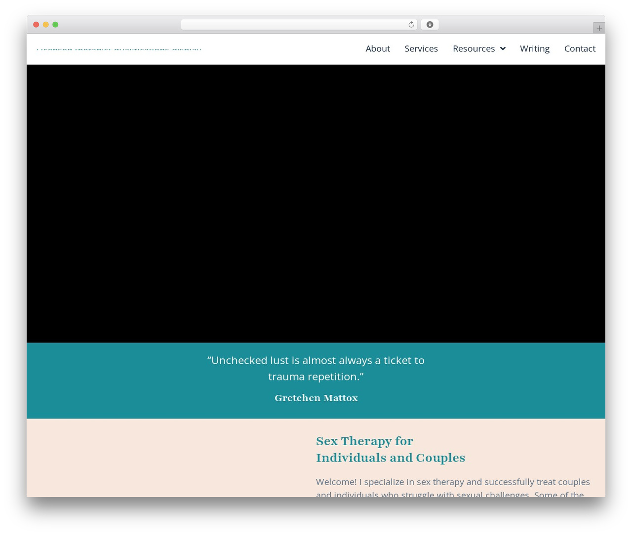This screenshot has height=535, width=632.
Task: Click the 'Unchecked lust' quote text
Action: coord(316,368)
